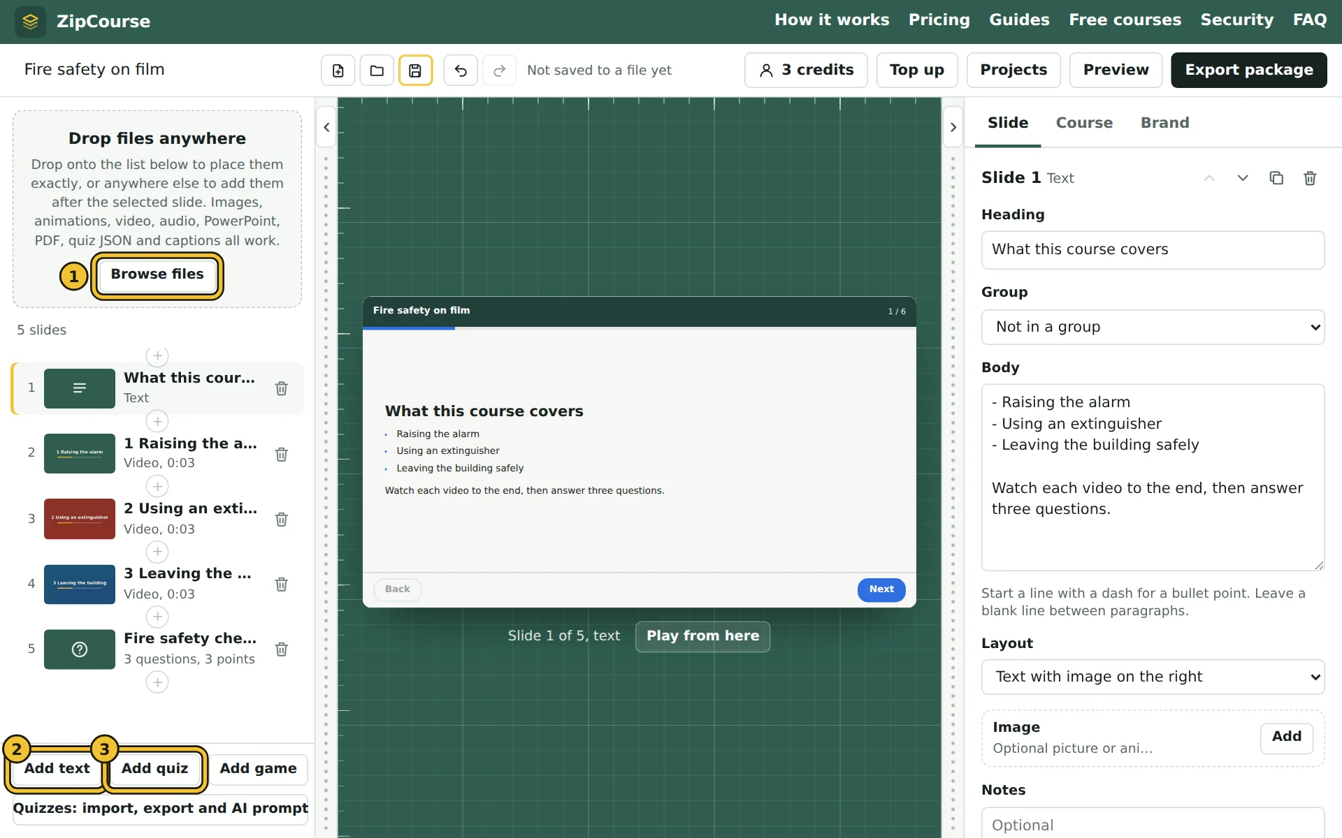Click the ZipCourse logo icon
This screenshot has width=1342, height=838.
pos(30,22)
